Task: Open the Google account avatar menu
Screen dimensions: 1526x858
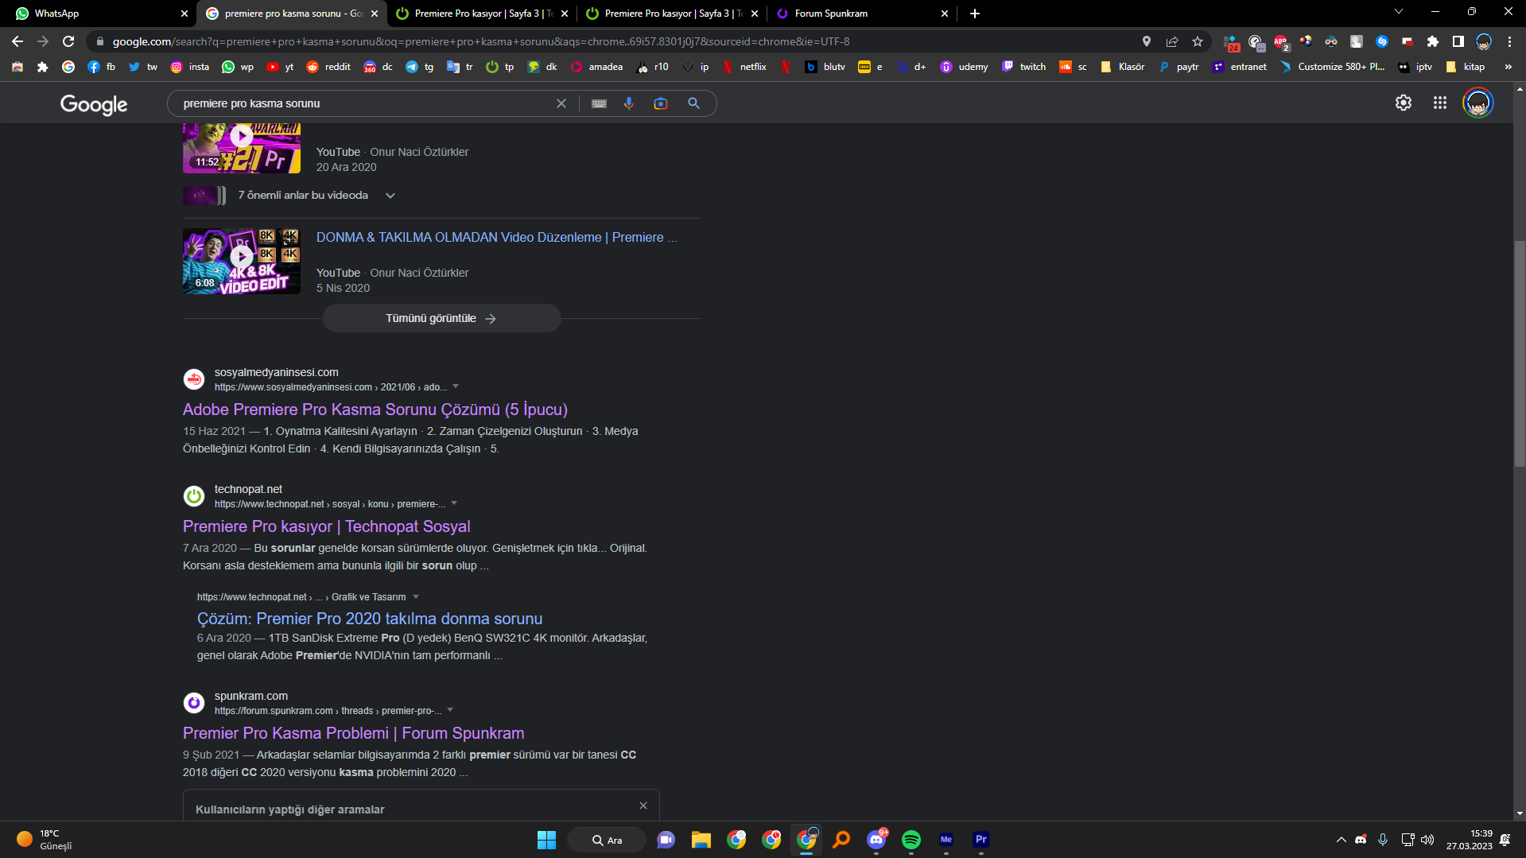Action: pyautogui.click(x=1478, y=103)
